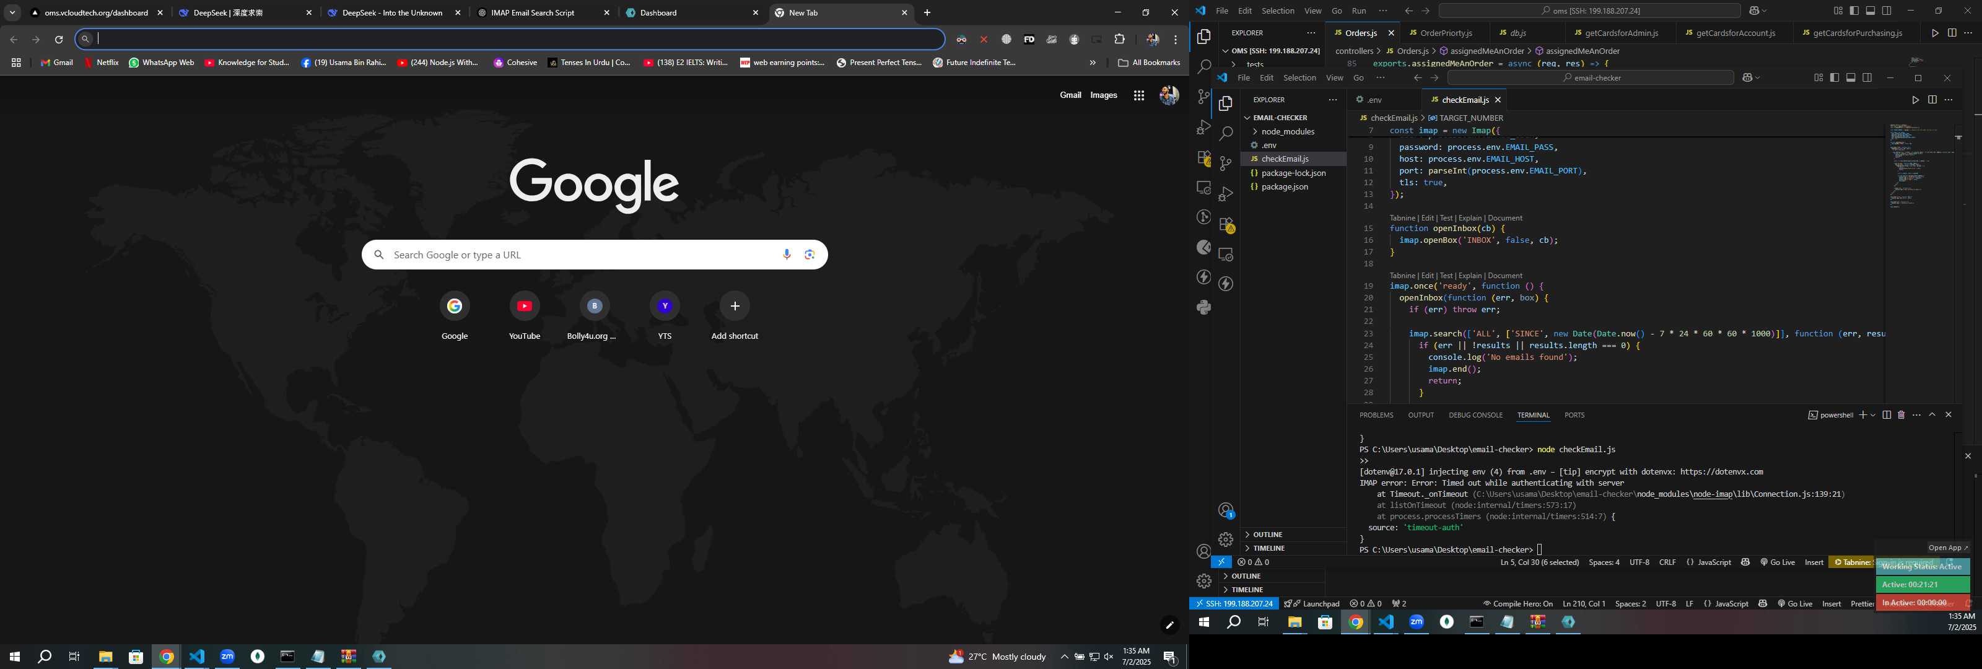
Task: Toggle primary sidebar in email-checker window
Action: click(x=1835, y=78)
